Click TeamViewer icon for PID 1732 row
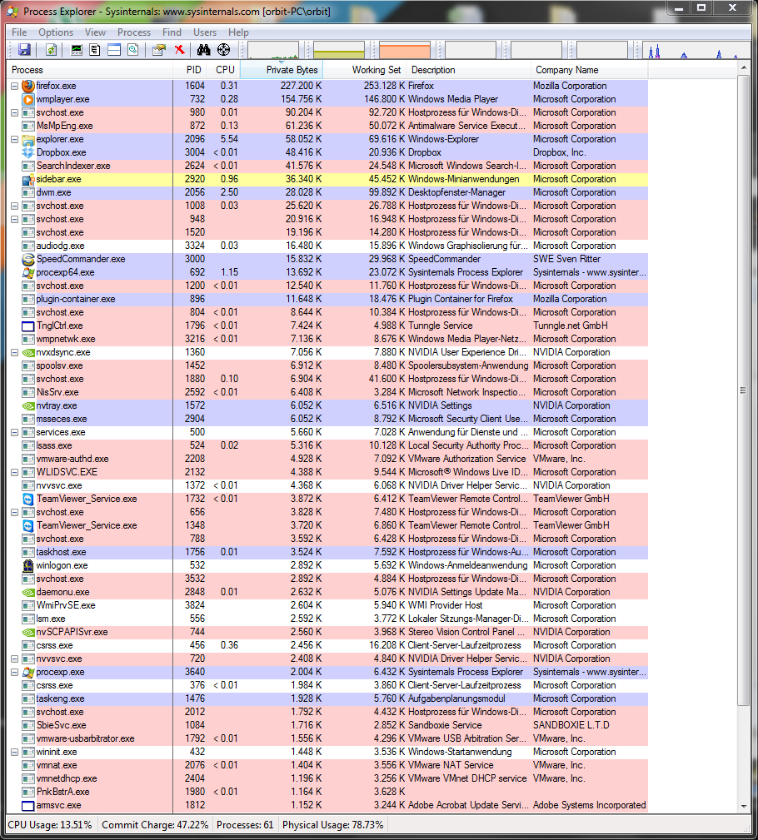Image resolution: width=758 pixels, height=840 pixels. coord(28,499)
